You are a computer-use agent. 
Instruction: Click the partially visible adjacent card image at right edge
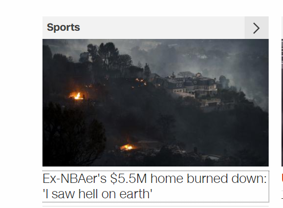[x=282, y=102]
